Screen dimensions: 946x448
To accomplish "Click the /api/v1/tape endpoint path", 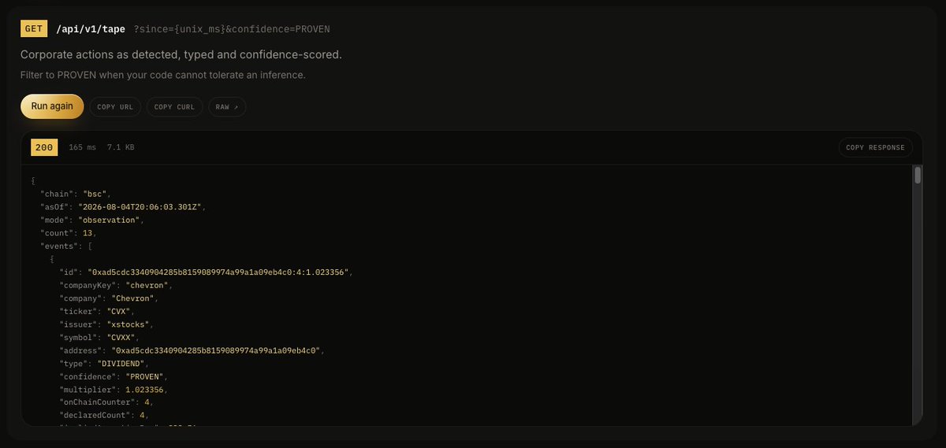I will pyautogui.click(x=90, y=29).
